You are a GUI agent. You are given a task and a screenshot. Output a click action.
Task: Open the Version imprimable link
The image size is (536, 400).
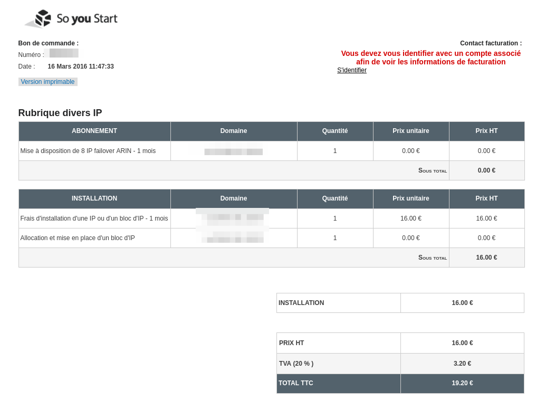[x=48, y=82]
